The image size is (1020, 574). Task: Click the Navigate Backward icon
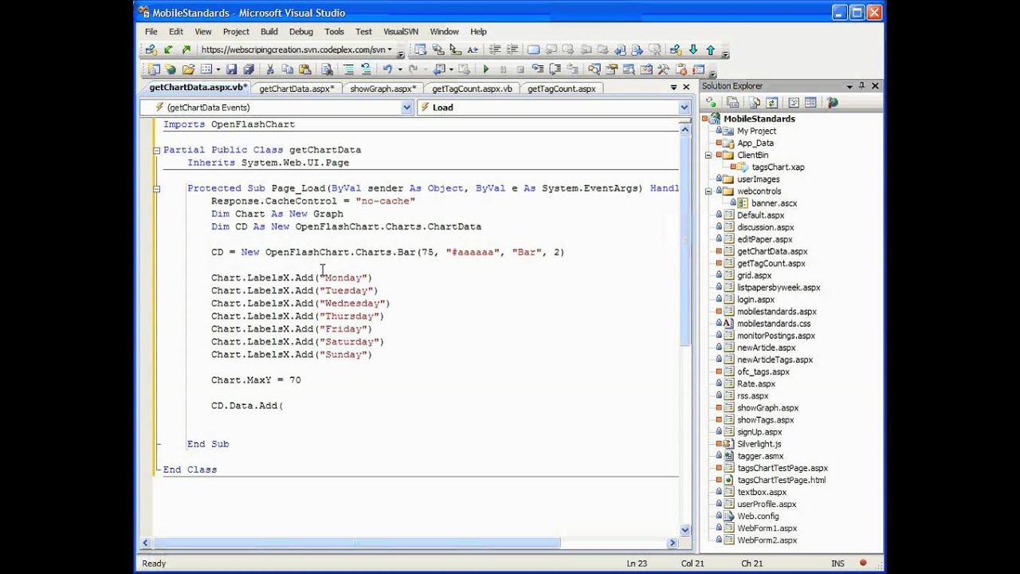438,69
